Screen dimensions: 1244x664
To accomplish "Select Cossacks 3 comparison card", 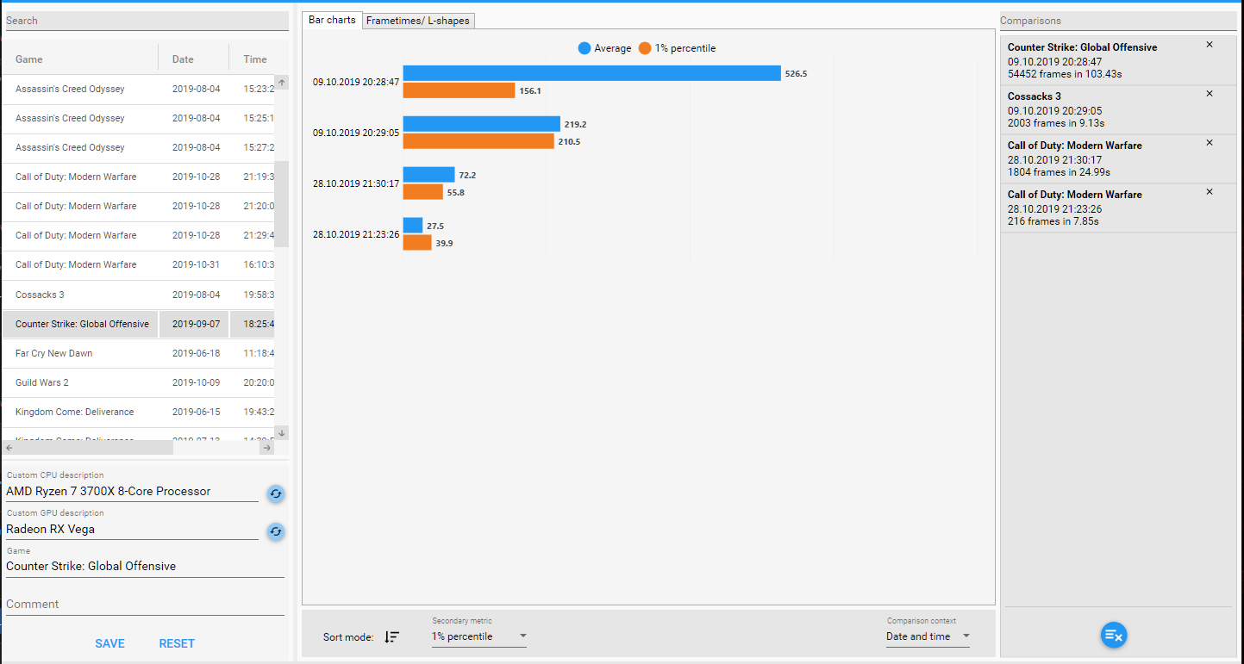I will pyautogui.click(x=1118, y=109).
